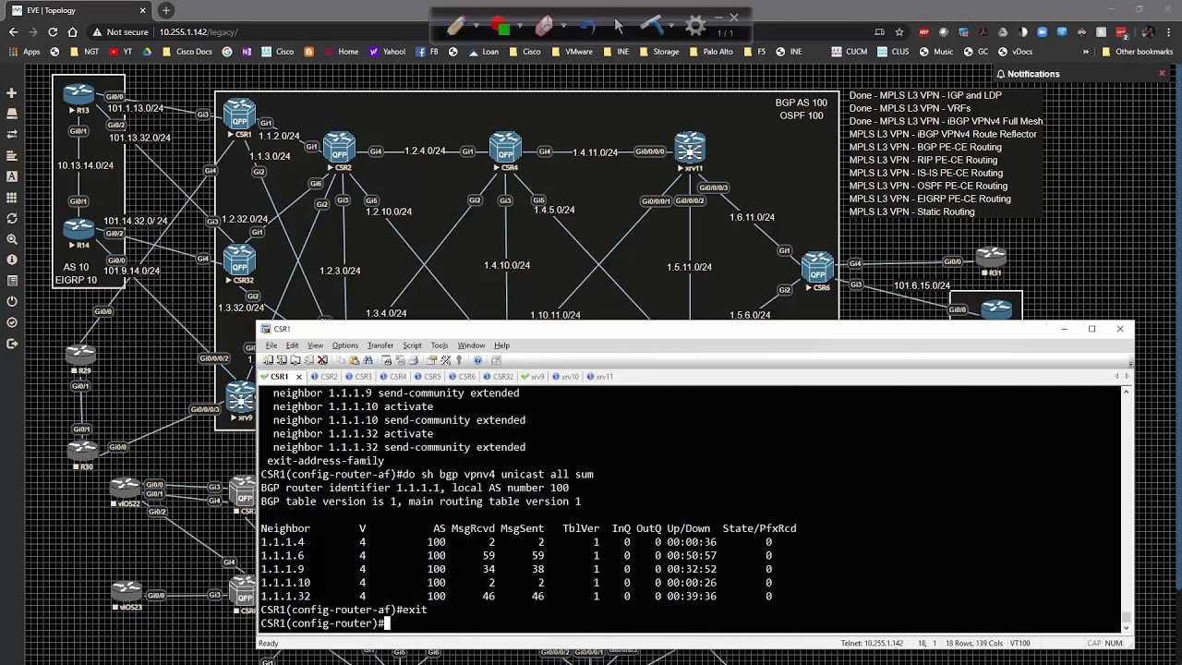Click the xrv11 router node in topology
1182x665 pixels.
tap(690, 148)
